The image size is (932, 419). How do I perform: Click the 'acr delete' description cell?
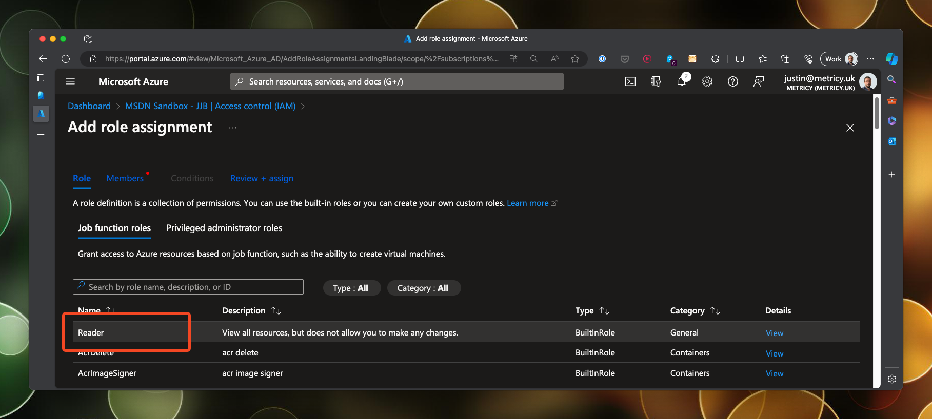pyautogui.click(x=240, y=352)
